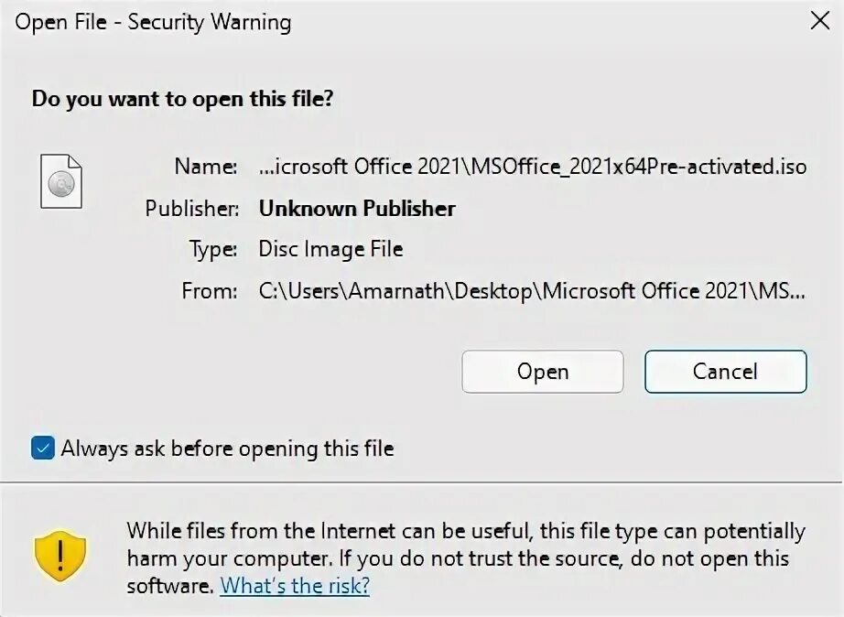Click the "Type:" field label
The width and height of the screenshot is (844, 617).
click(x=212, y=249)
